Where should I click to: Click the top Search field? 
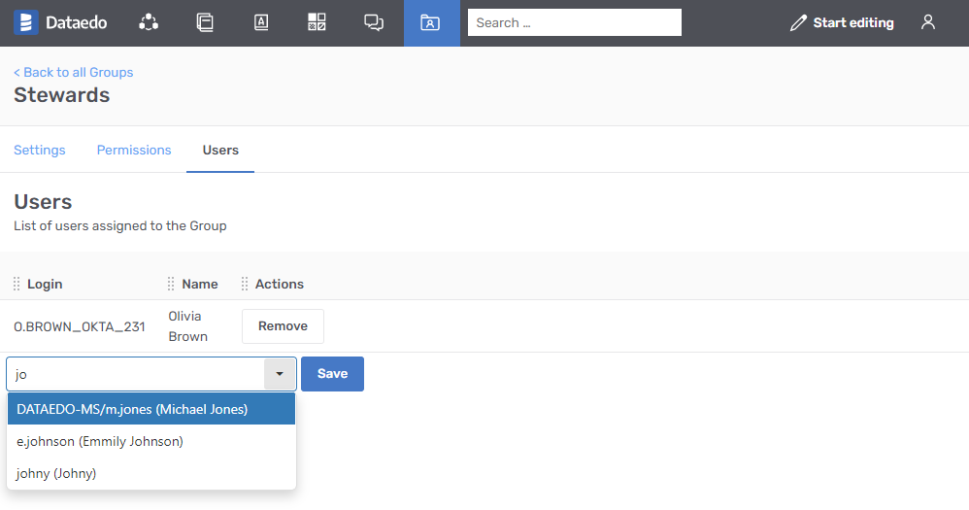point(574,22)
